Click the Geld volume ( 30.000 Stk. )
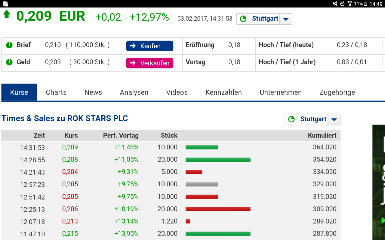Viewport: 385px width, 240px height. [89, 62]
